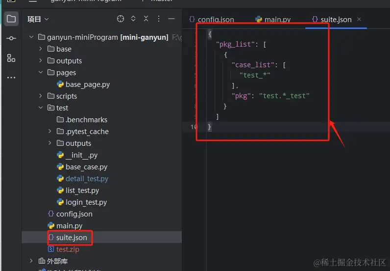Image resolution: width=390 pixels, height=271 pixels.
Task: Select the test.zip archive file
Action: tap(64, 249)
